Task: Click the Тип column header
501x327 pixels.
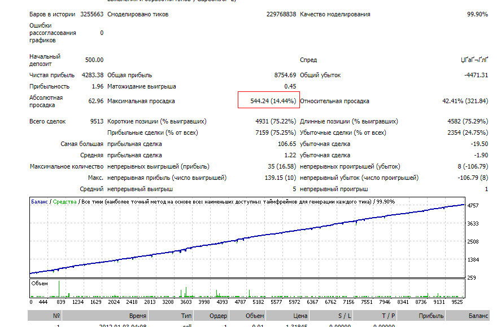Action: 186,316
